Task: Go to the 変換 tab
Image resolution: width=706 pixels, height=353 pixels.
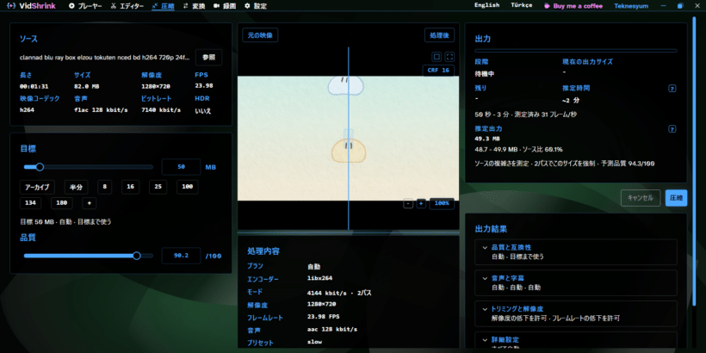Action: [x=194, y=6]
